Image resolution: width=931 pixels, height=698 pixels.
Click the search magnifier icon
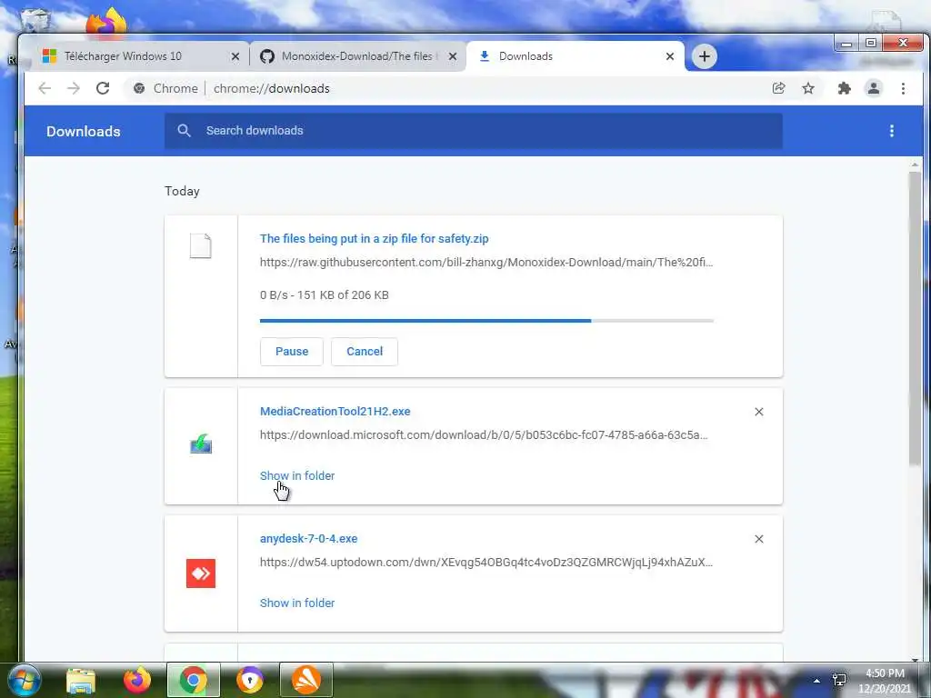coord(184,131)
